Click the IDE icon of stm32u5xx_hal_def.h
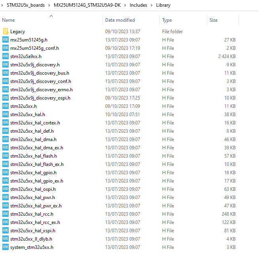The width and height of the screenshot is (259, 256). pos(6,131)
